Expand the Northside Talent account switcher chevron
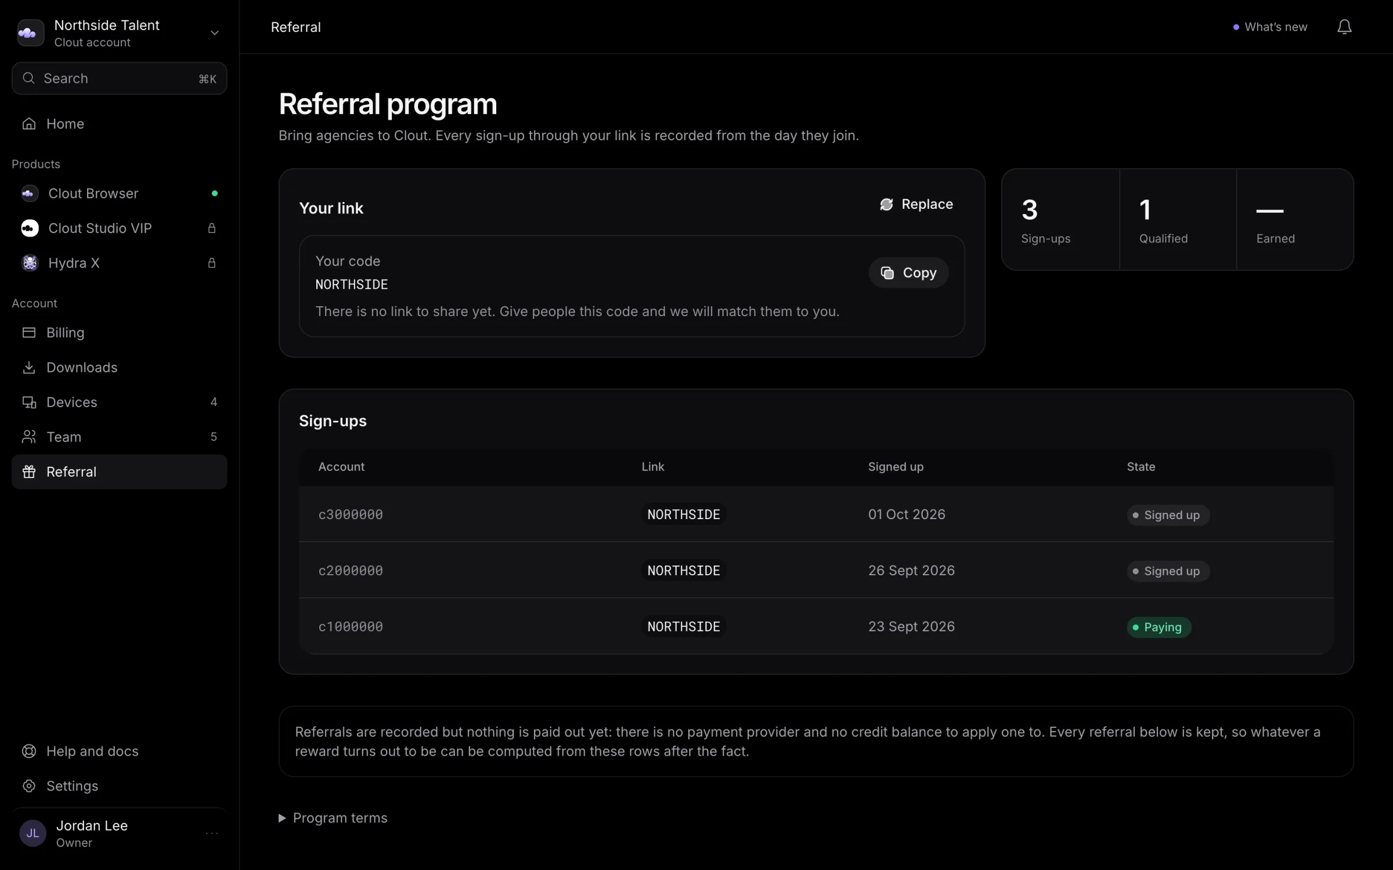Viewport: 1393px width, 870px height. 214,33
